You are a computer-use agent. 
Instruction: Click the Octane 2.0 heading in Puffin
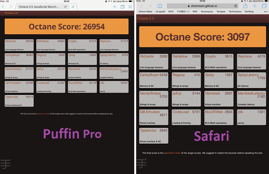click(x=11, y=13)
